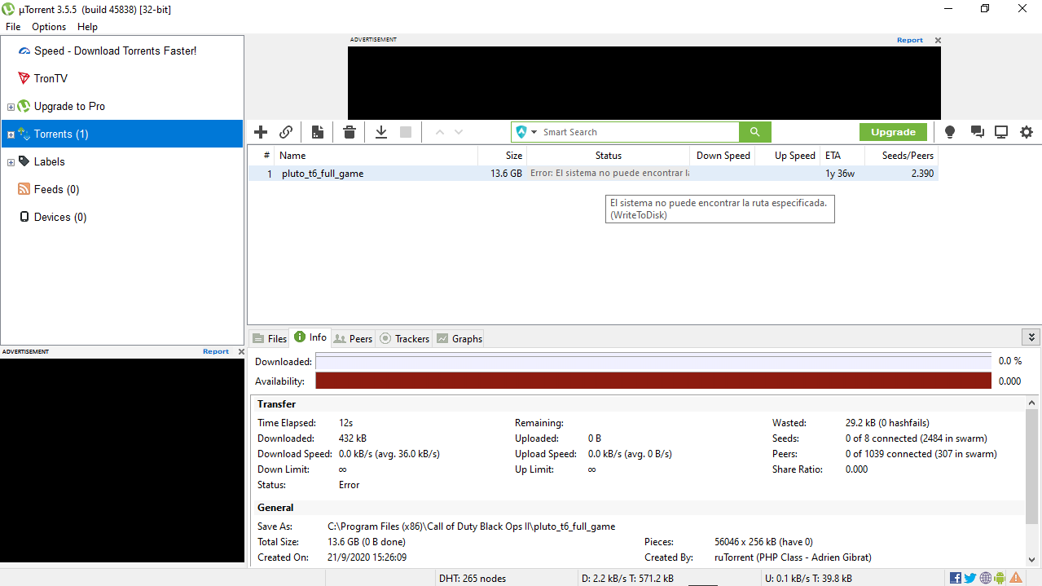This screenshot has width=1042, height=586.
Task: Open the Graphs tab
Action: 459,338
